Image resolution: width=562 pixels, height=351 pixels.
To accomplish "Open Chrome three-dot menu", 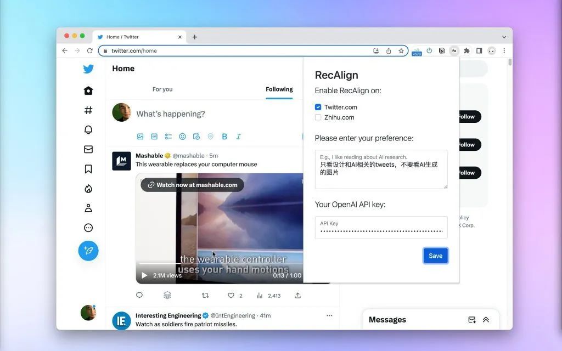I will 504,51.
